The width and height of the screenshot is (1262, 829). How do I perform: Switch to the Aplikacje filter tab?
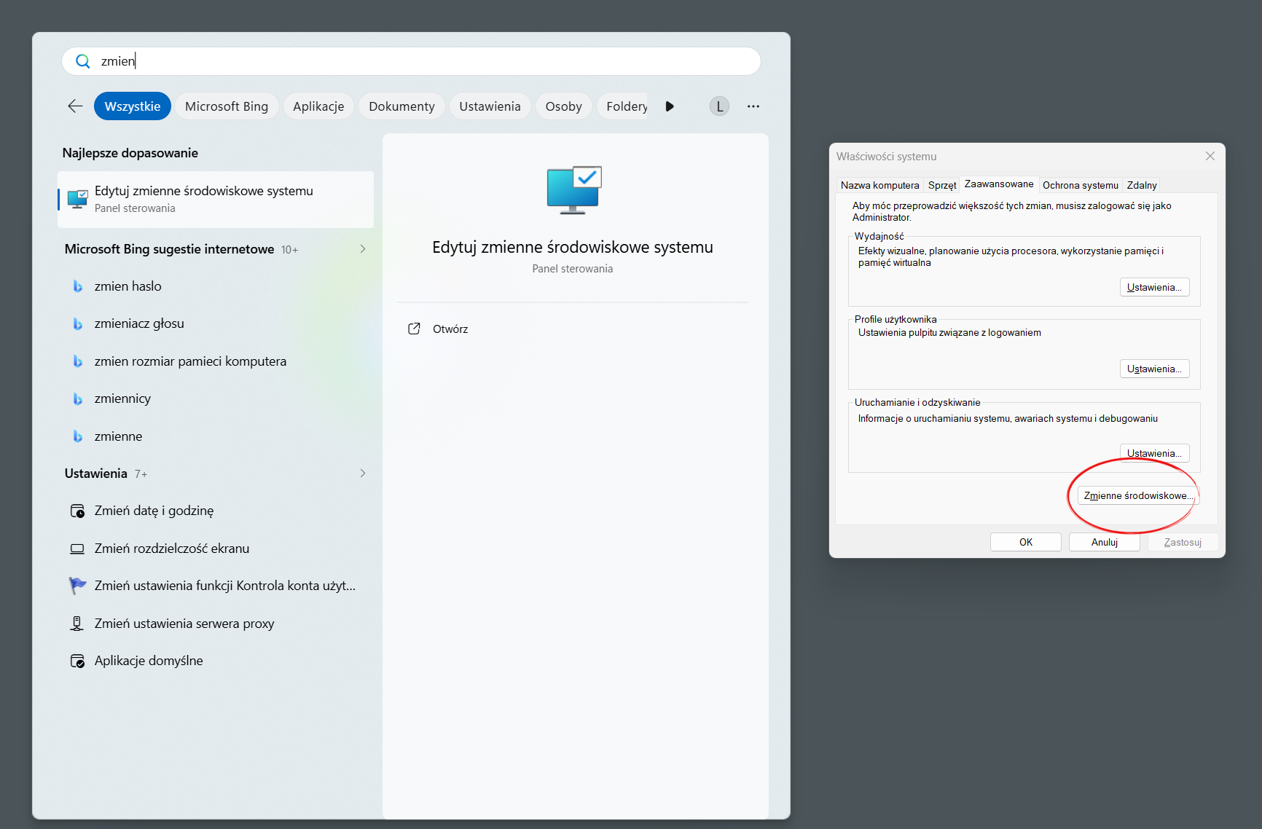(318, 106)
